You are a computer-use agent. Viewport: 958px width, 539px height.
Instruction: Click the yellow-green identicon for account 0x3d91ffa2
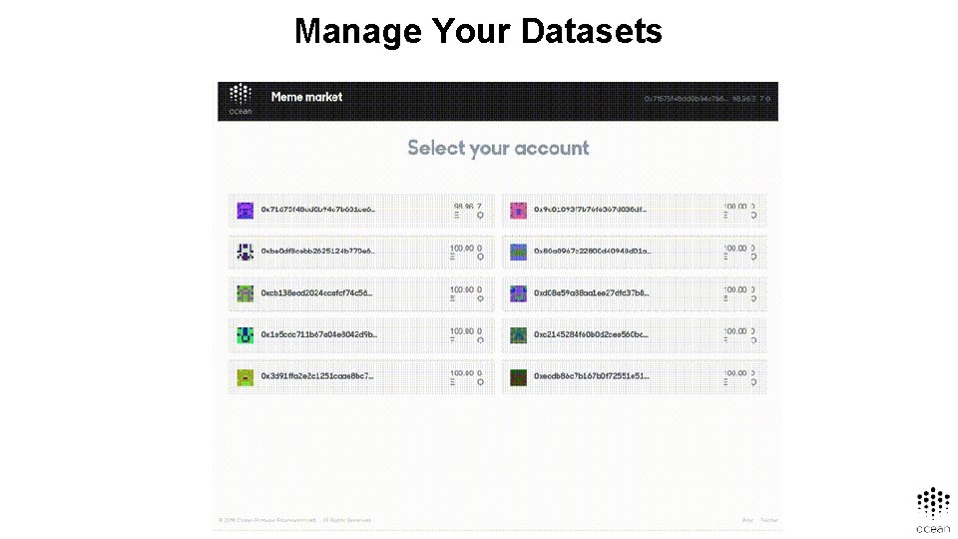pyautogui.click(x=244, y=377)
